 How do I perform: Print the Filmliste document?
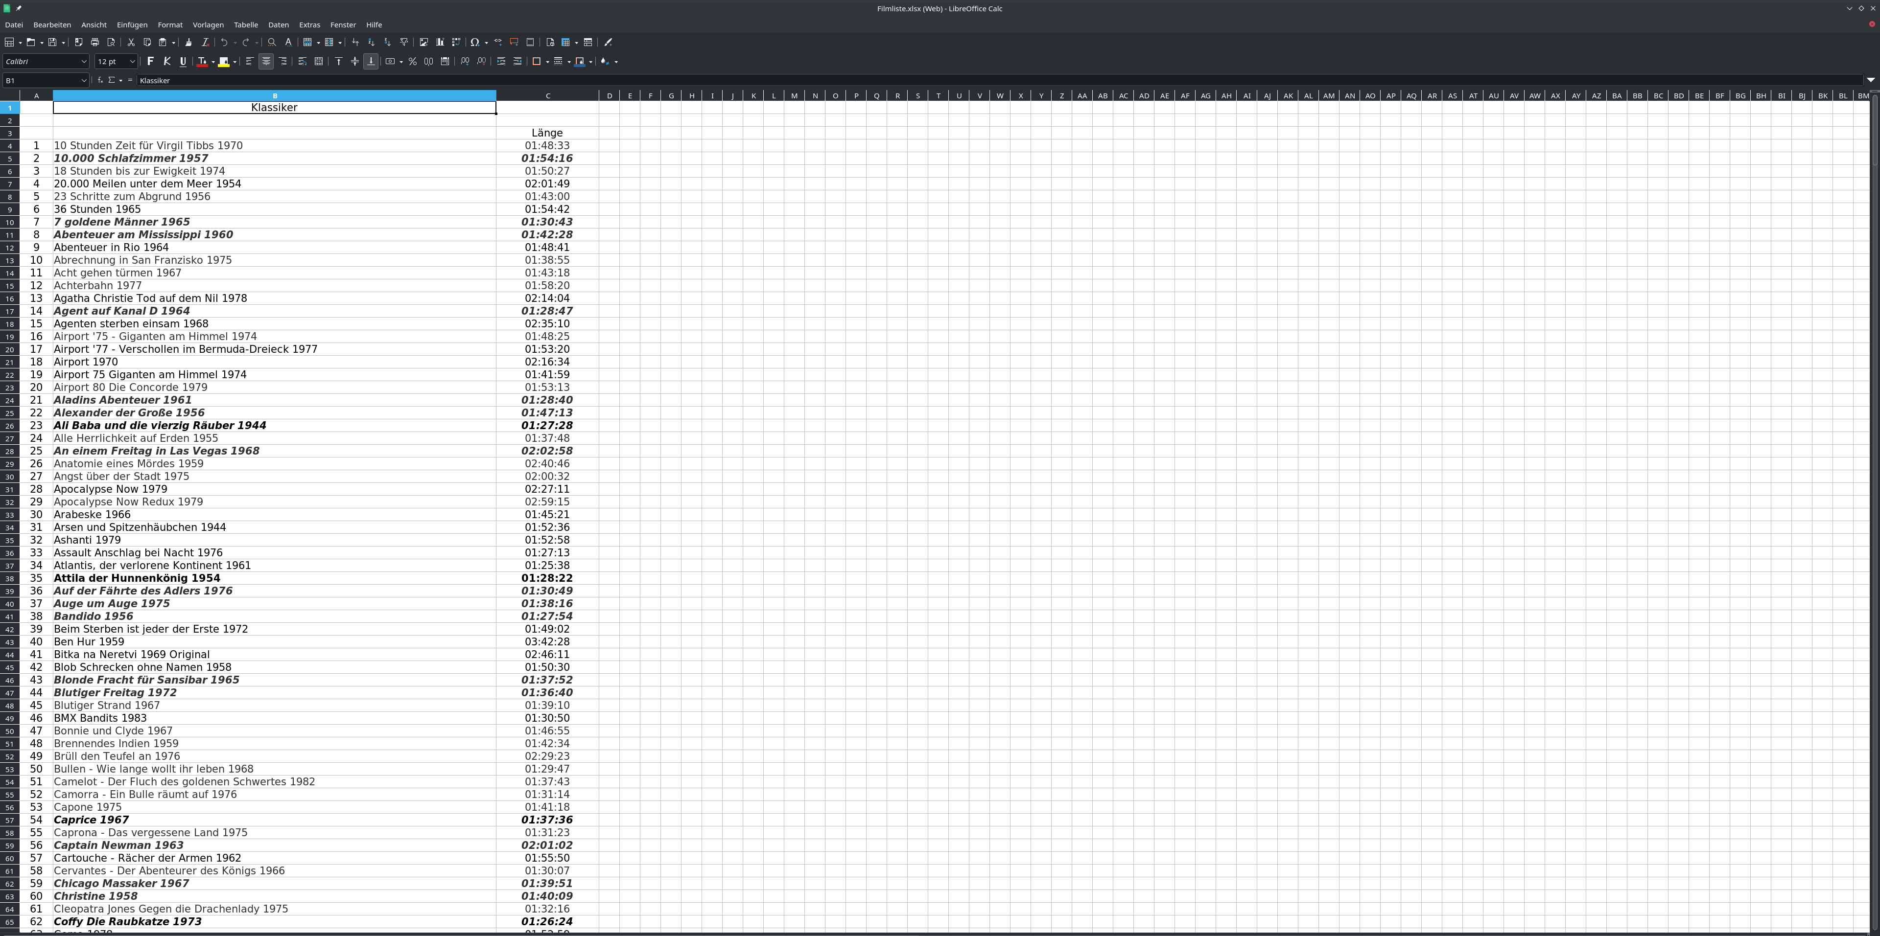[x=95, y=42]
